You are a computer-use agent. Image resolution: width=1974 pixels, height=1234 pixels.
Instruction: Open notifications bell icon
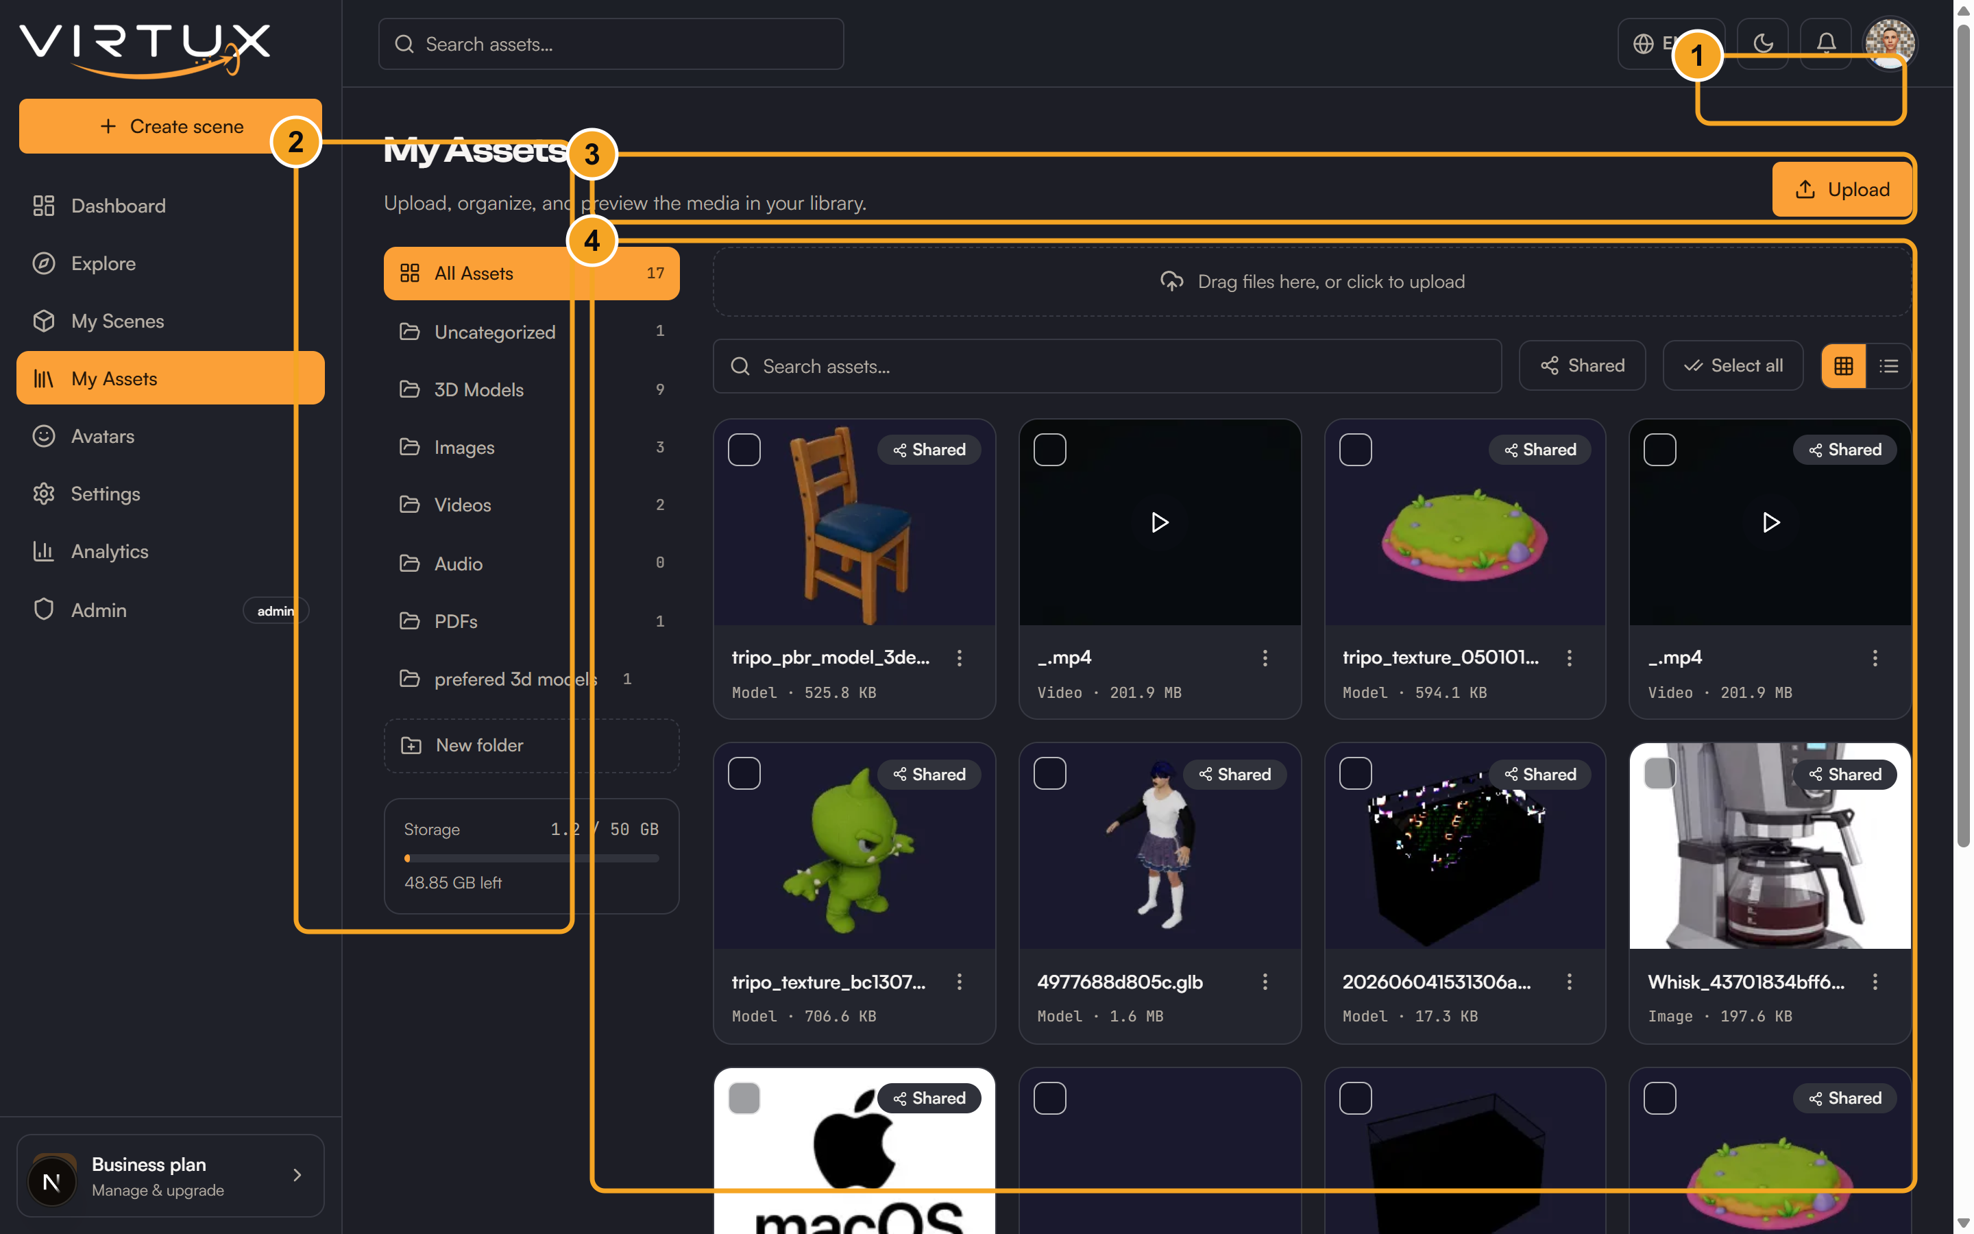[1827, 43]
